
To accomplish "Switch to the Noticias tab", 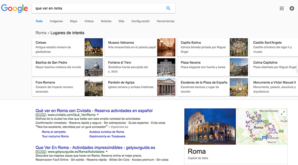I will (x=106, y=21).
